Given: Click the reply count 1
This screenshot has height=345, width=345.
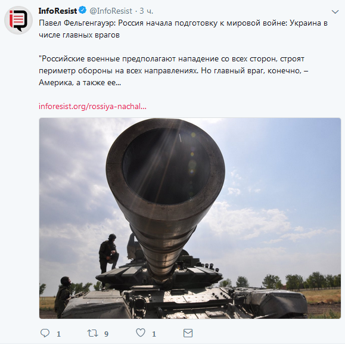Looking at the screenshot, I should point(59,334).
